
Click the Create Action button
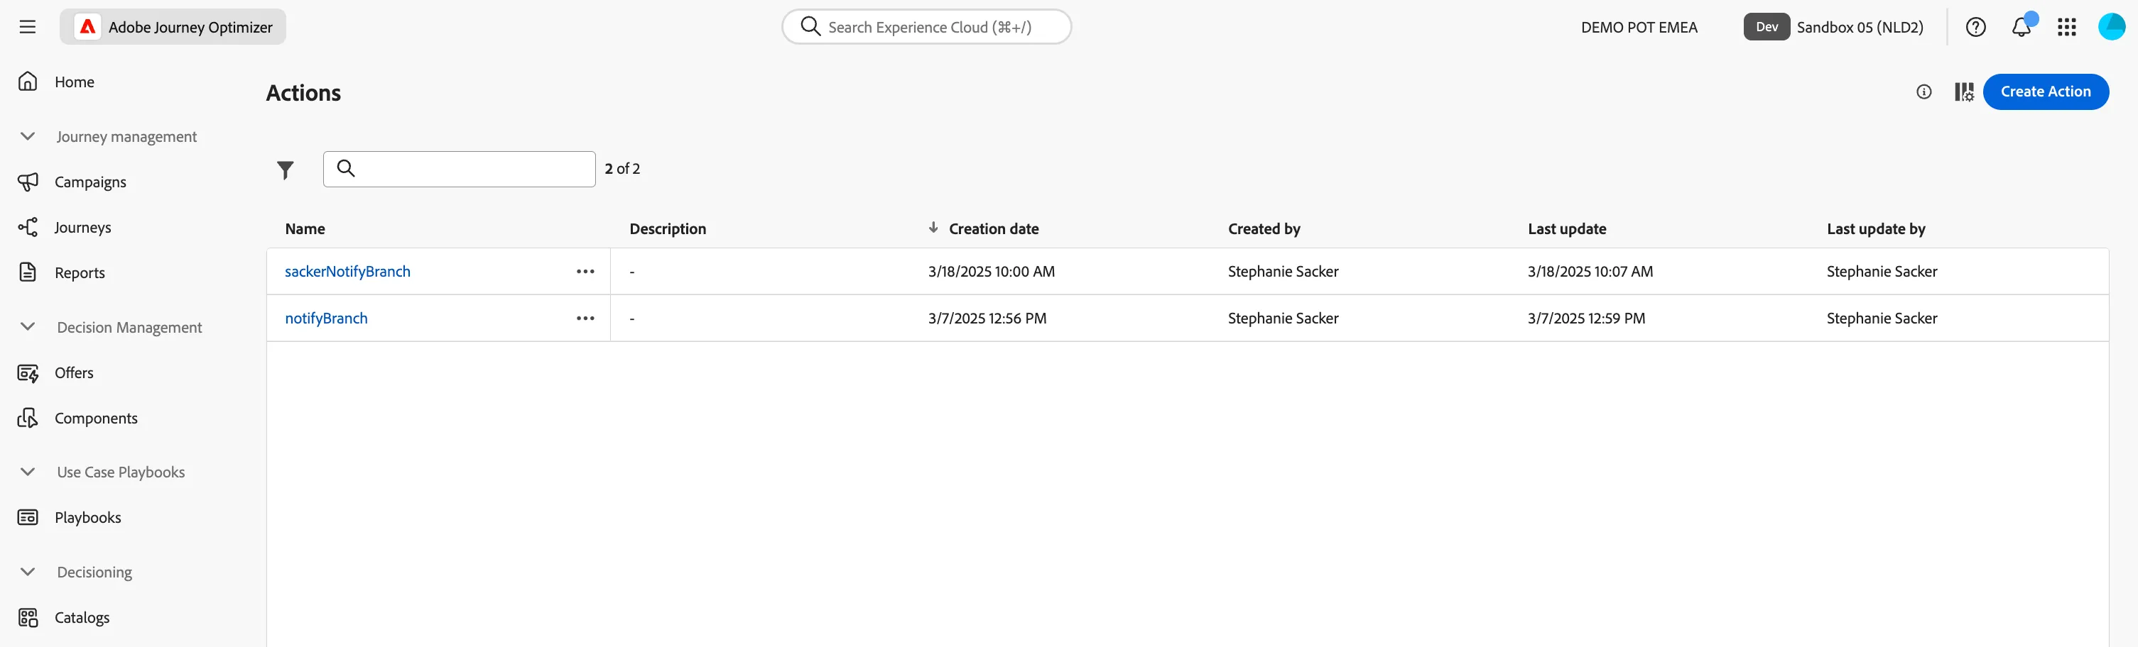tap(2045, 92)
